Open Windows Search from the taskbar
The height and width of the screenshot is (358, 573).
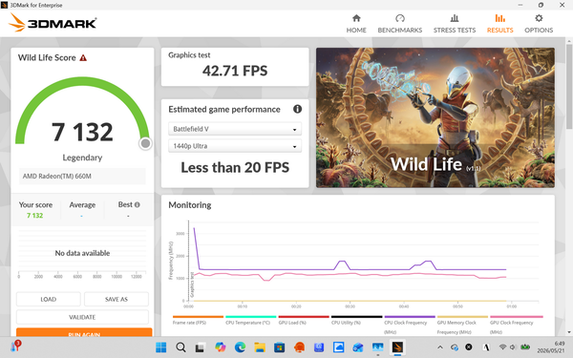click(x=180, y=347)
